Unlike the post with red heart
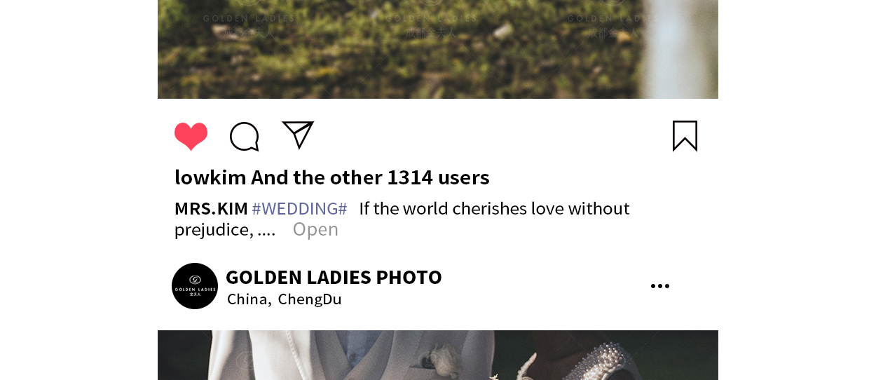The width and height of the screenshot is (876, 380). pos(191,136)
